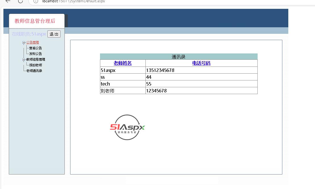Click the ss name cell
The image size is (315, 189).
tap(123, 77)
